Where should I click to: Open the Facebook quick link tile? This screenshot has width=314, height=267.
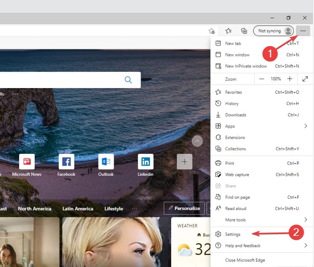coord(67,165)
